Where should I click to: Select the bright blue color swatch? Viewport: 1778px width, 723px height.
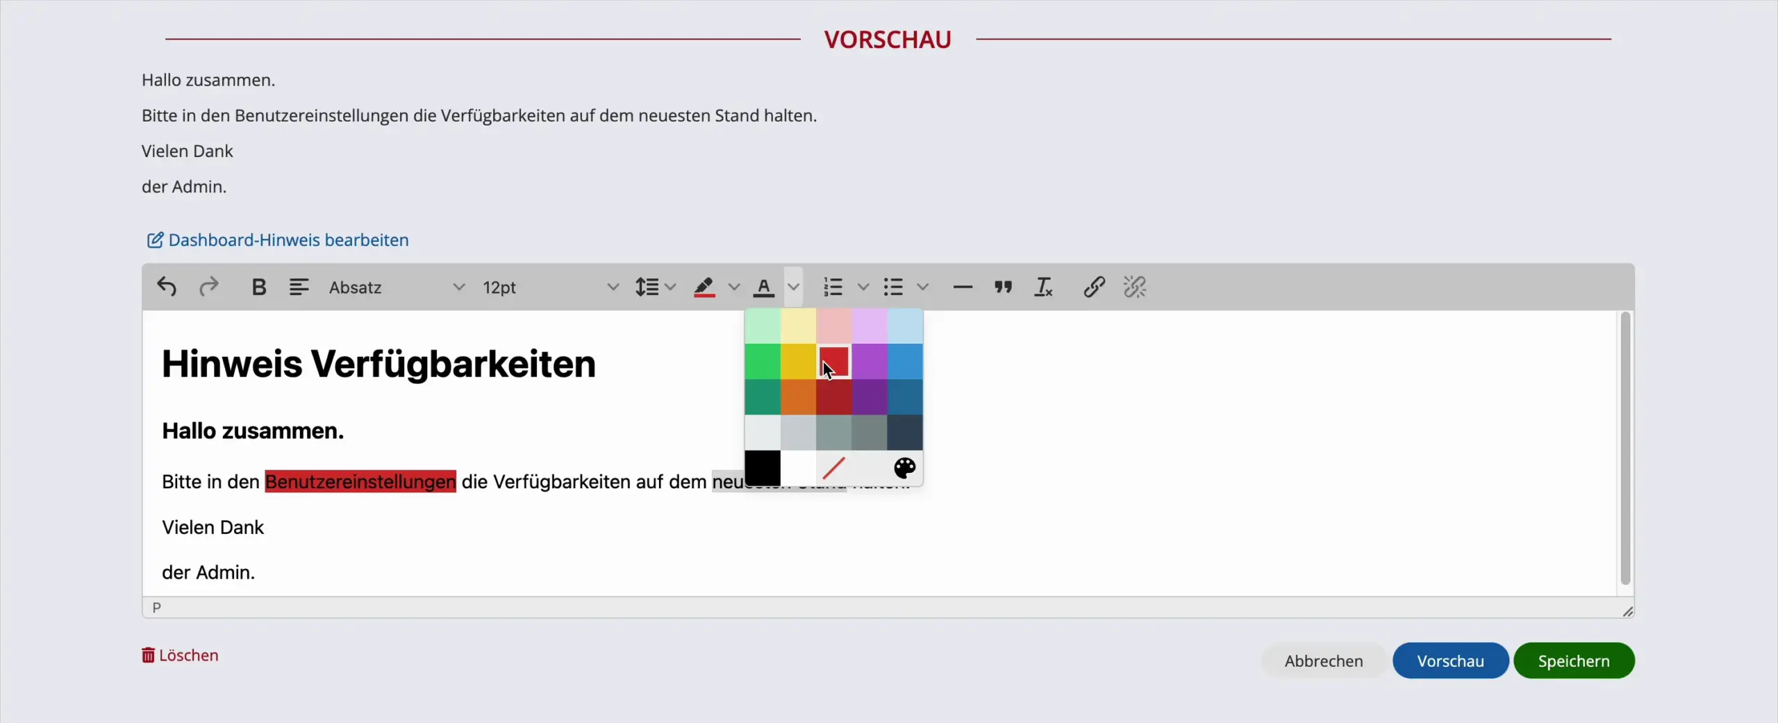tap(904, 362)
